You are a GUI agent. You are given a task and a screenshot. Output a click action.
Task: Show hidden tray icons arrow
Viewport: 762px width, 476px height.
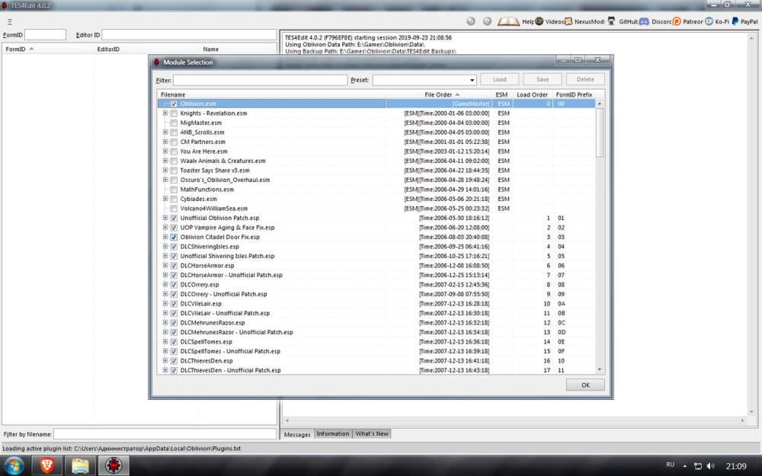point(685,466)
